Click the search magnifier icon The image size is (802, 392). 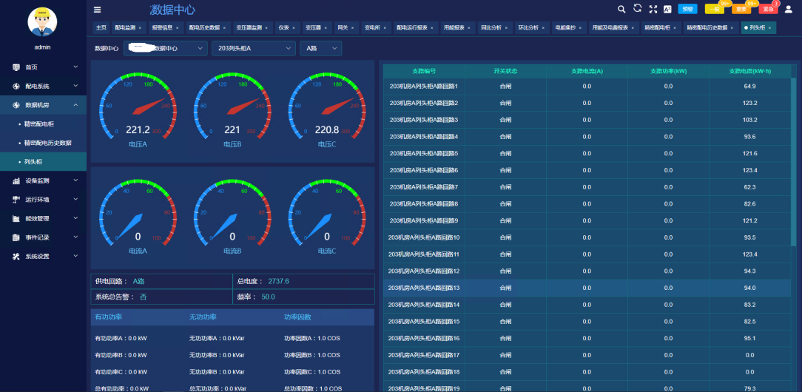click(x=621, y=9)
